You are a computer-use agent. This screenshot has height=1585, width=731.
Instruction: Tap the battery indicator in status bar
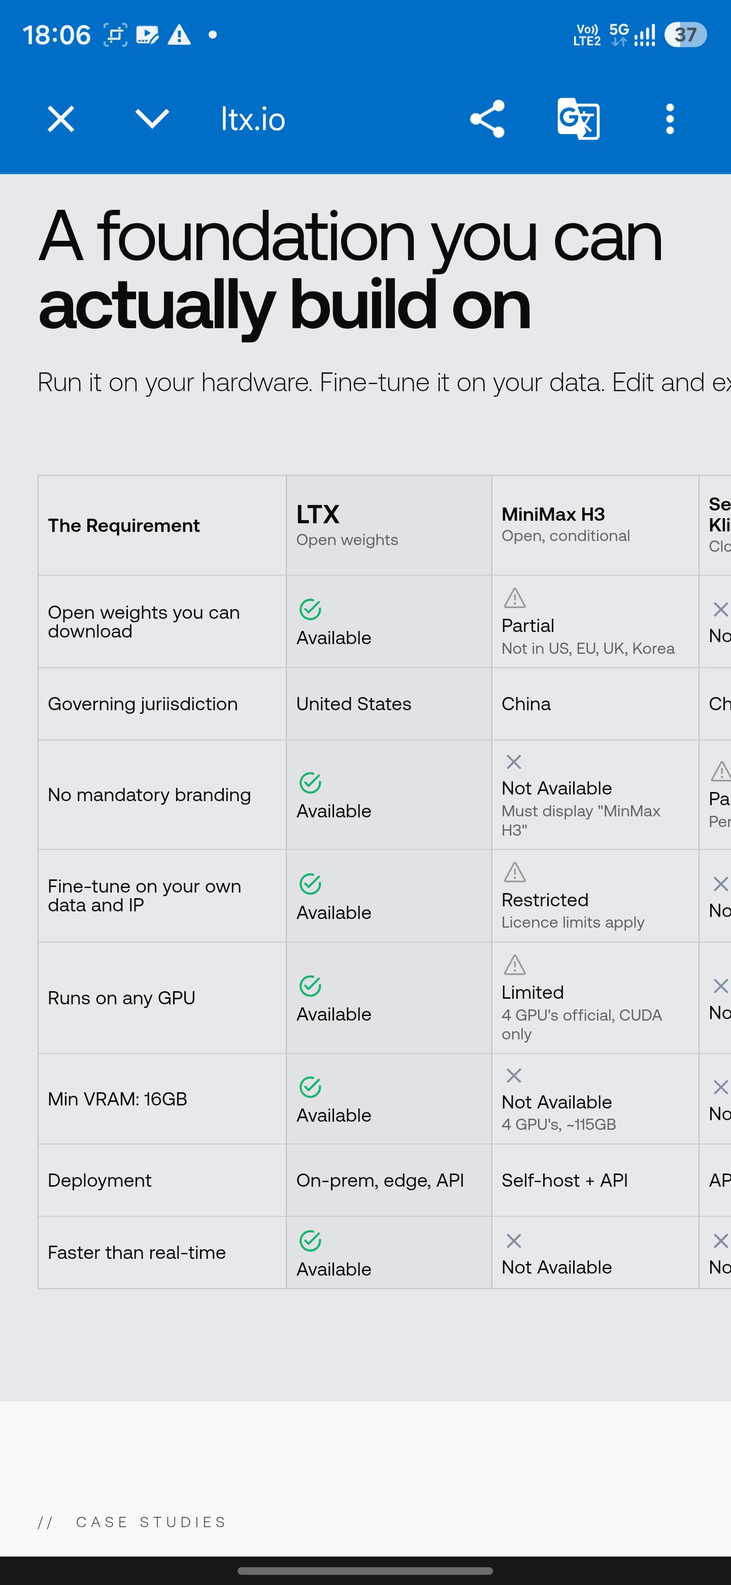(685, 35)
